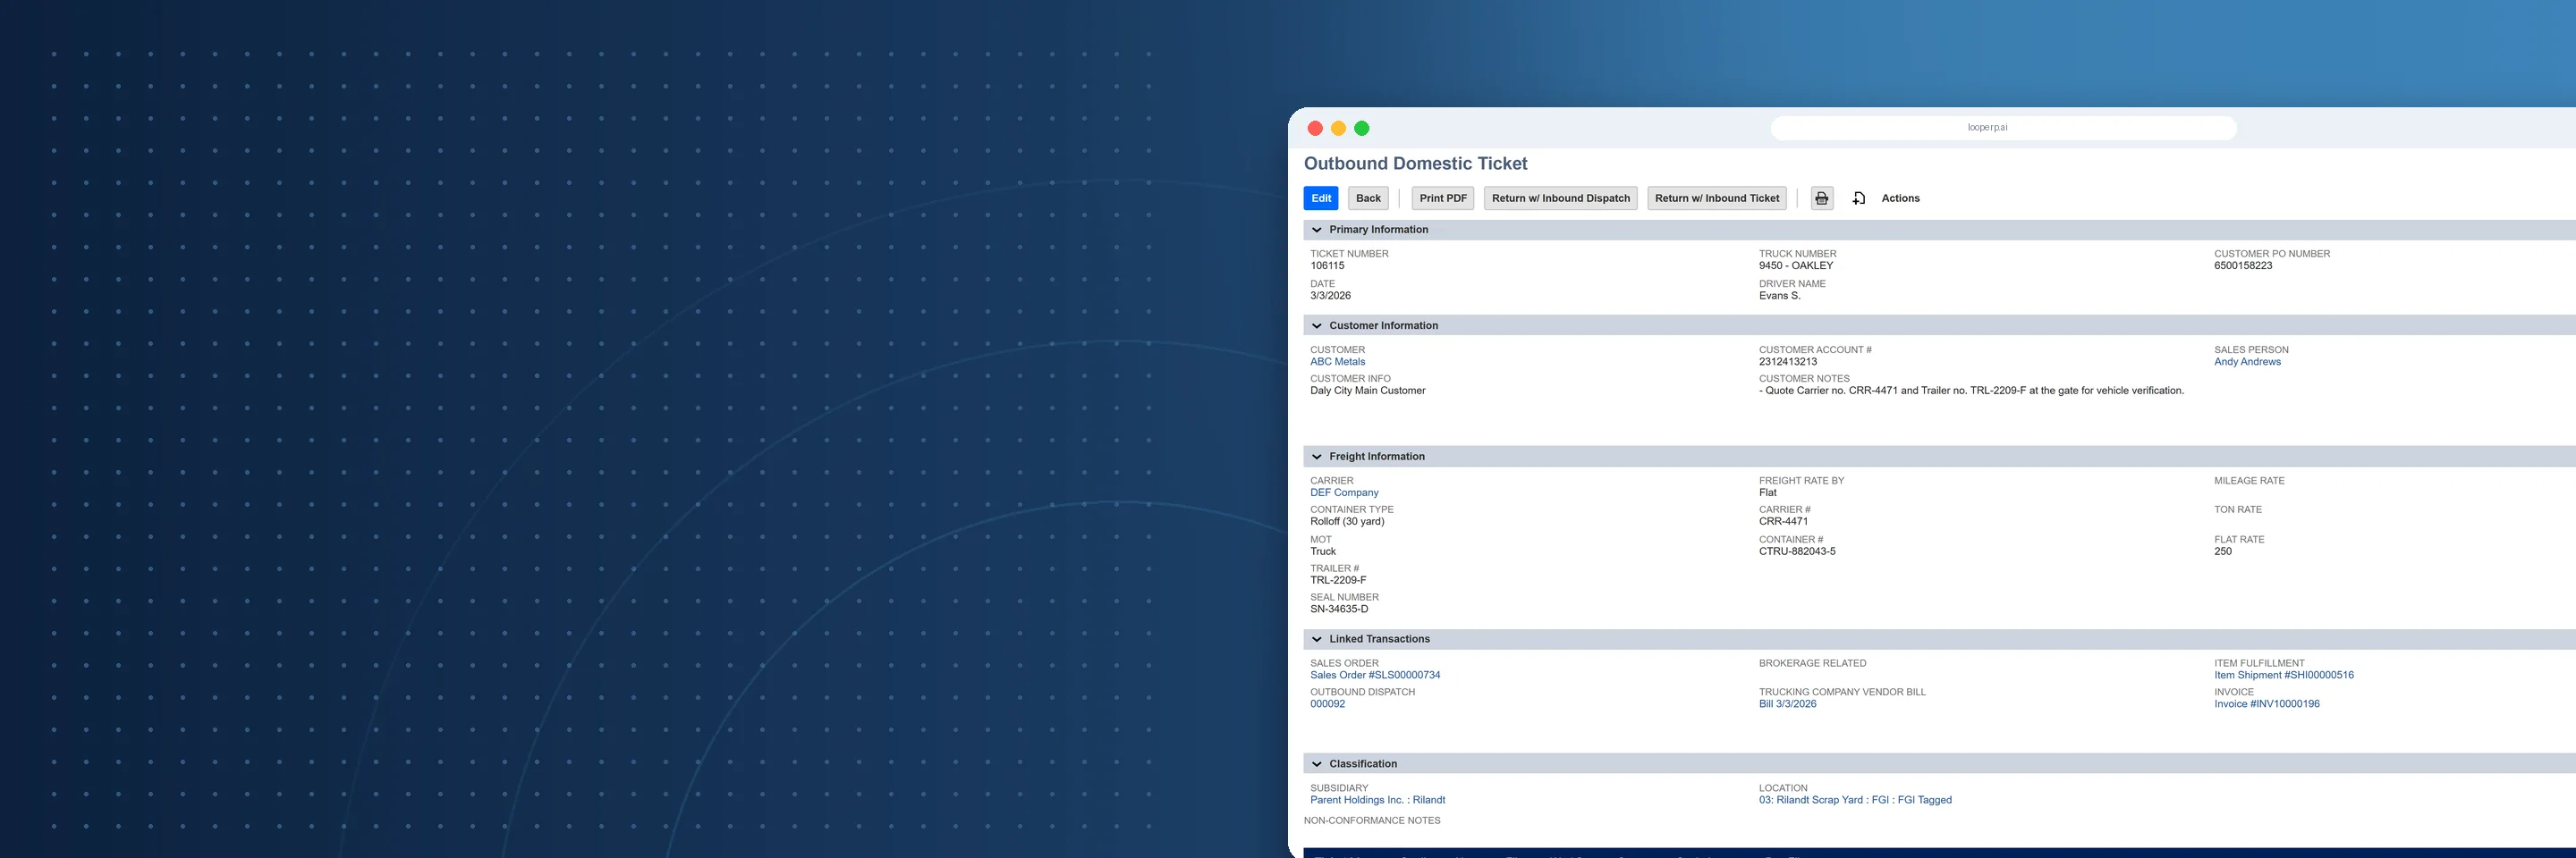
Task: Click the printer icon in toolbar
Action: 1822,198
